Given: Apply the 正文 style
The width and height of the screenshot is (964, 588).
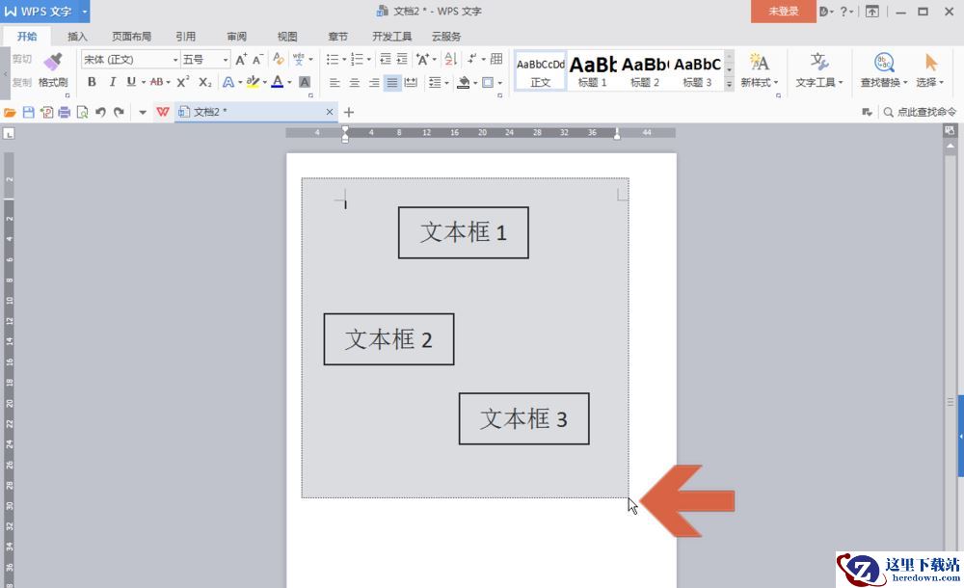Looking at the screenshot, I should click(x=540, y=71).
